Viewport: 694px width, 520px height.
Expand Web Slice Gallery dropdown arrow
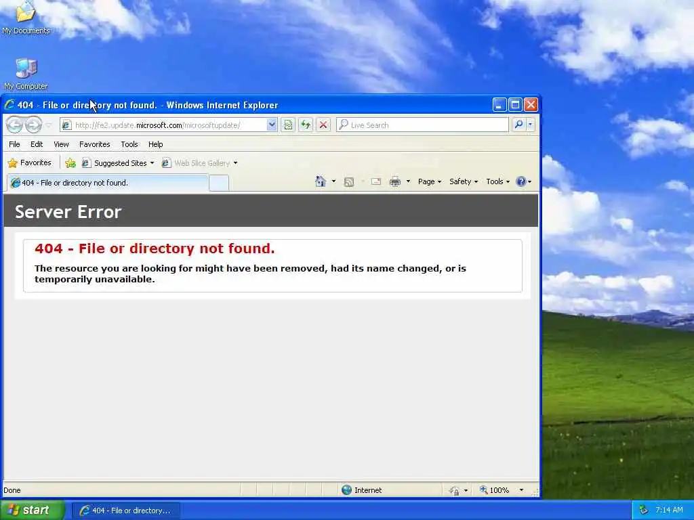pyautogui.click(x=235, y=163)
